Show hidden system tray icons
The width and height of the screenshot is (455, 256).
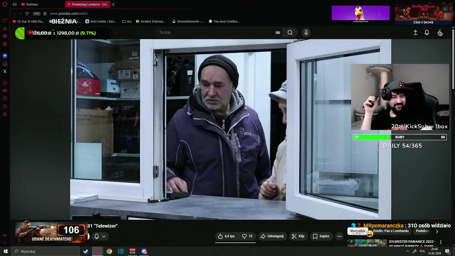(x=407, y=251)
